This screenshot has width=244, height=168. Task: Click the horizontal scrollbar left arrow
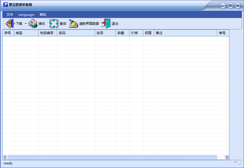tap(5, 157)
